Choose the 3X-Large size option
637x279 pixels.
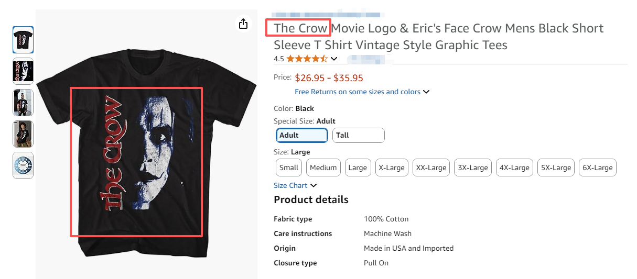[x=473, y=168]
